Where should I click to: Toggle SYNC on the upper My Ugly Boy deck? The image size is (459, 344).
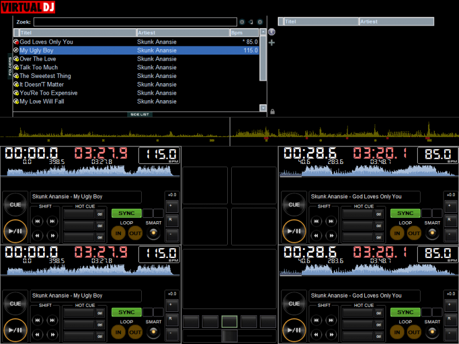pos(126,213)
